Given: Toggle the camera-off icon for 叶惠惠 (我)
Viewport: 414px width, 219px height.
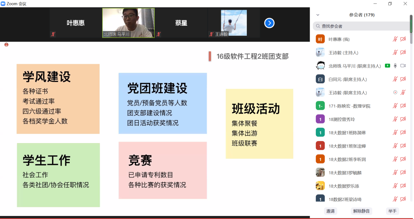Looking at the screenshot, I should 403,39.
